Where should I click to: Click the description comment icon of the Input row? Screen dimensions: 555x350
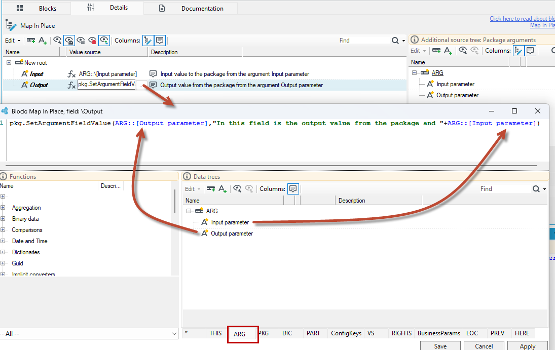click(153, 74)
